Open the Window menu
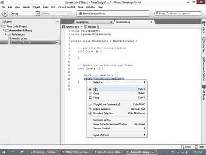 tap(91, 7)
